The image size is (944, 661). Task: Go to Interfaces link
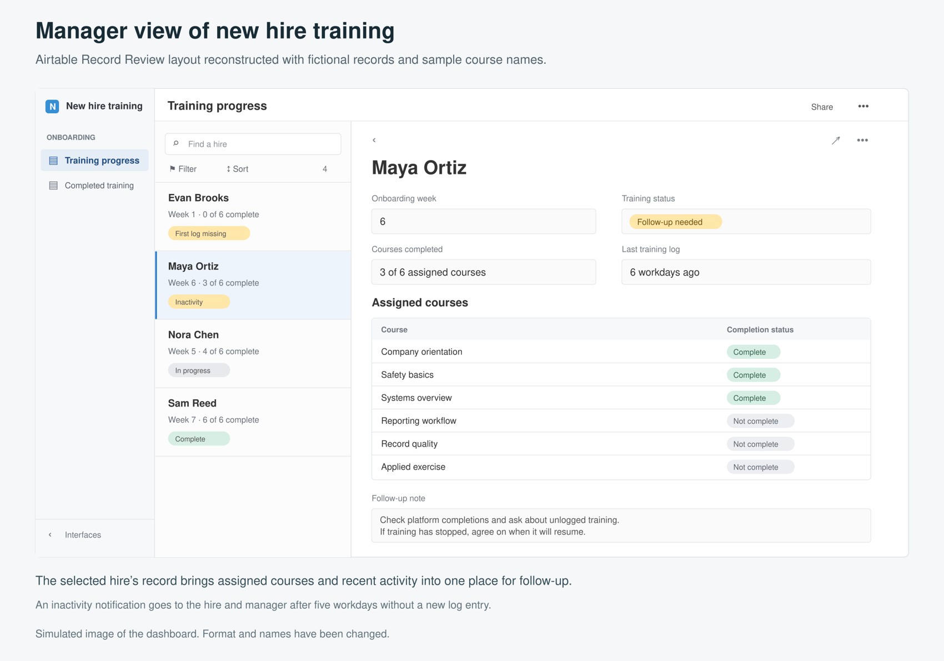coord(83,535)
